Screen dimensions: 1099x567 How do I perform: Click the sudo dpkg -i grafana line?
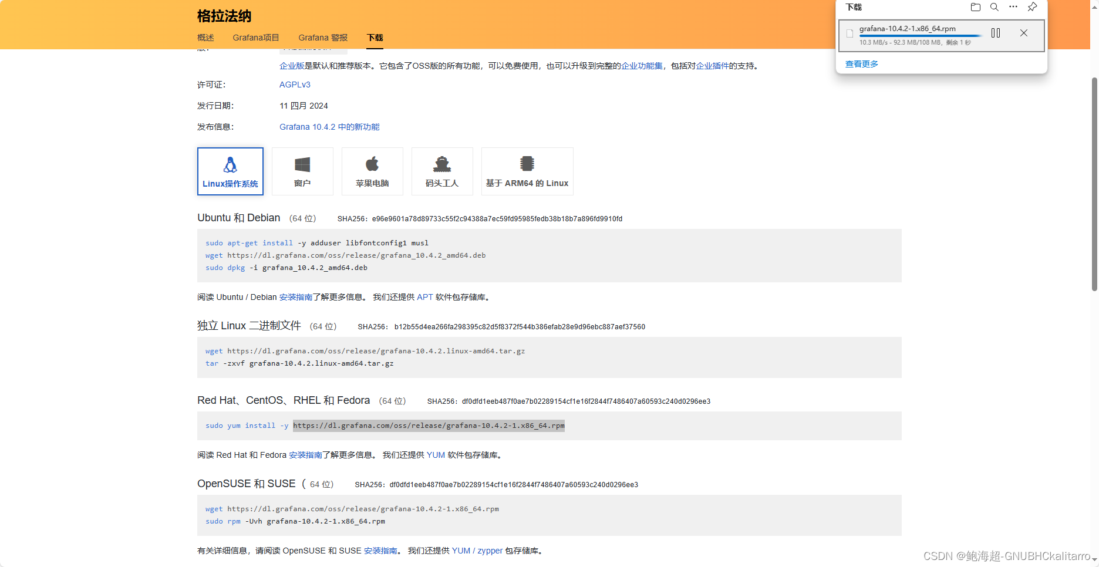pyautogui.click(x=286, y=268)
